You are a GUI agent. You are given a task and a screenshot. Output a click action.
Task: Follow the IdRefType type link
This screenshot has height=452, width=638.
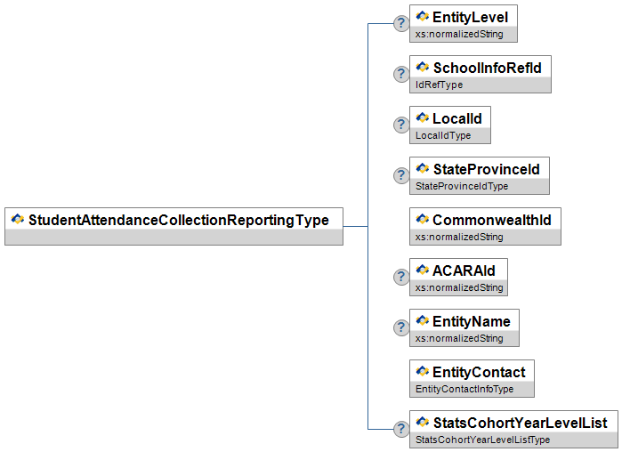click(x=440, y=85)
